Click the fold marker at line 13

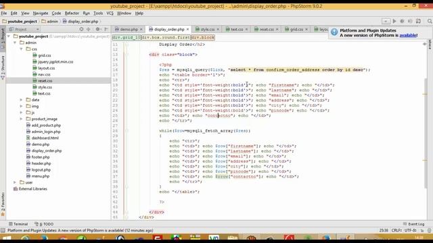(127, 55)
